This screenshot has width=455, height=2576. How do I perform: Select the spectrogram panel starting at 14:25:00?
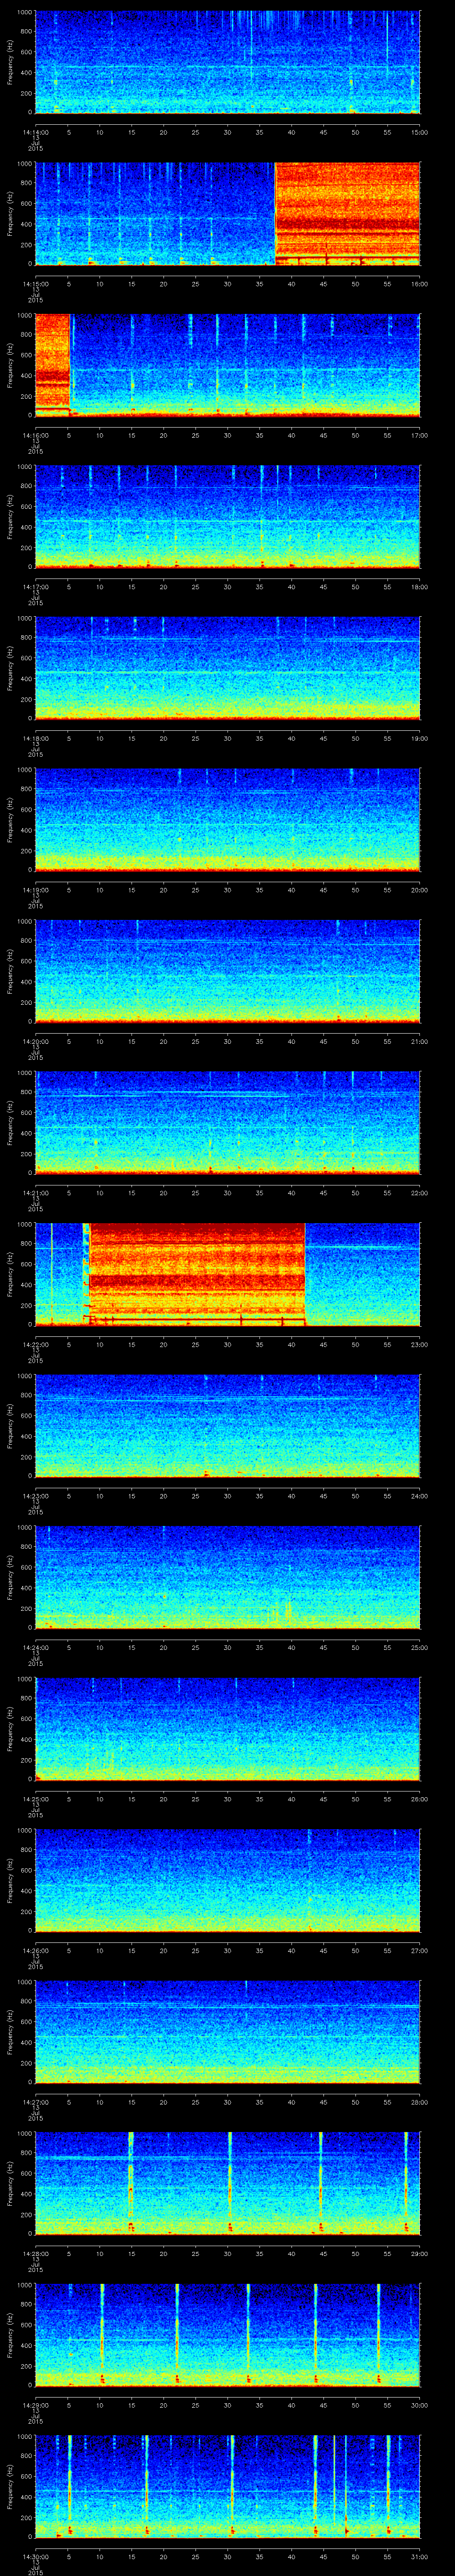click(x=227, y=1729)
